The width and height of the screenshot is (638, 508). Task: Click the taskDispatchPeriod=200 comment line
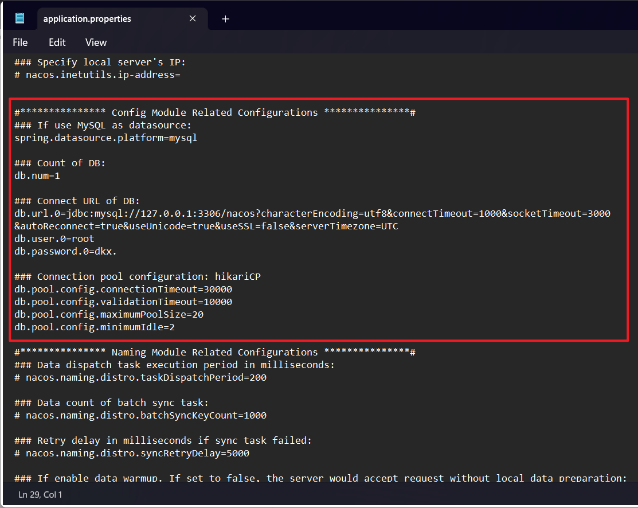pyautogui.click(x=140, y=378)
